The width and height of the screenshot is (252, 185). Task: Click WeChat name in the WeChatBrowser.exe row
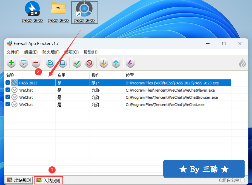(x=26, y=97)
